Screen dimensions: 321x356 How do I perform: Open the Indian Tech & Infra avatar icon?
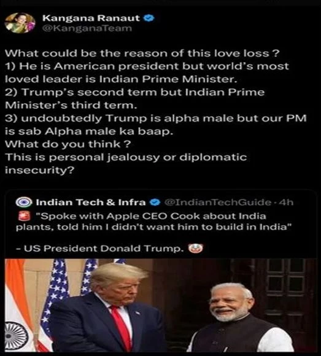click(24, 202)
